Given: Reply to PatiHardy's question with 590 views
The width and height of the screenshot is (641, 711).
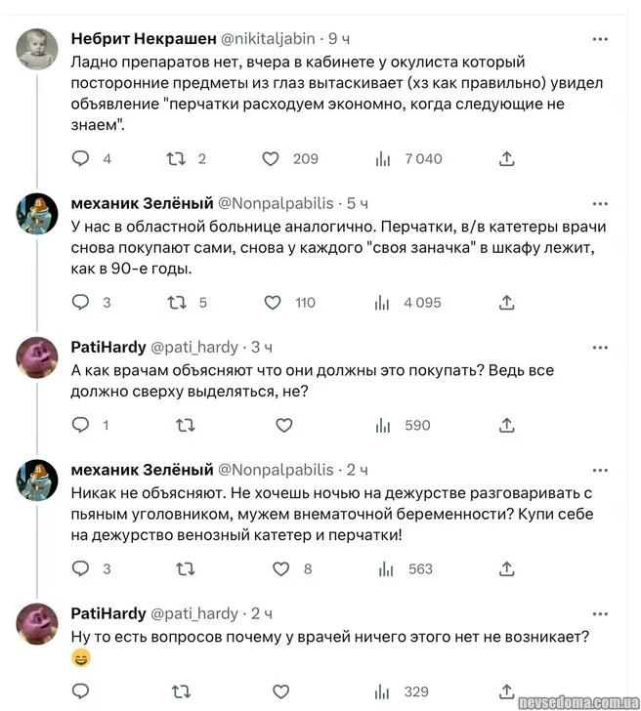Looking at the screenshot, I should coord(81,425).
